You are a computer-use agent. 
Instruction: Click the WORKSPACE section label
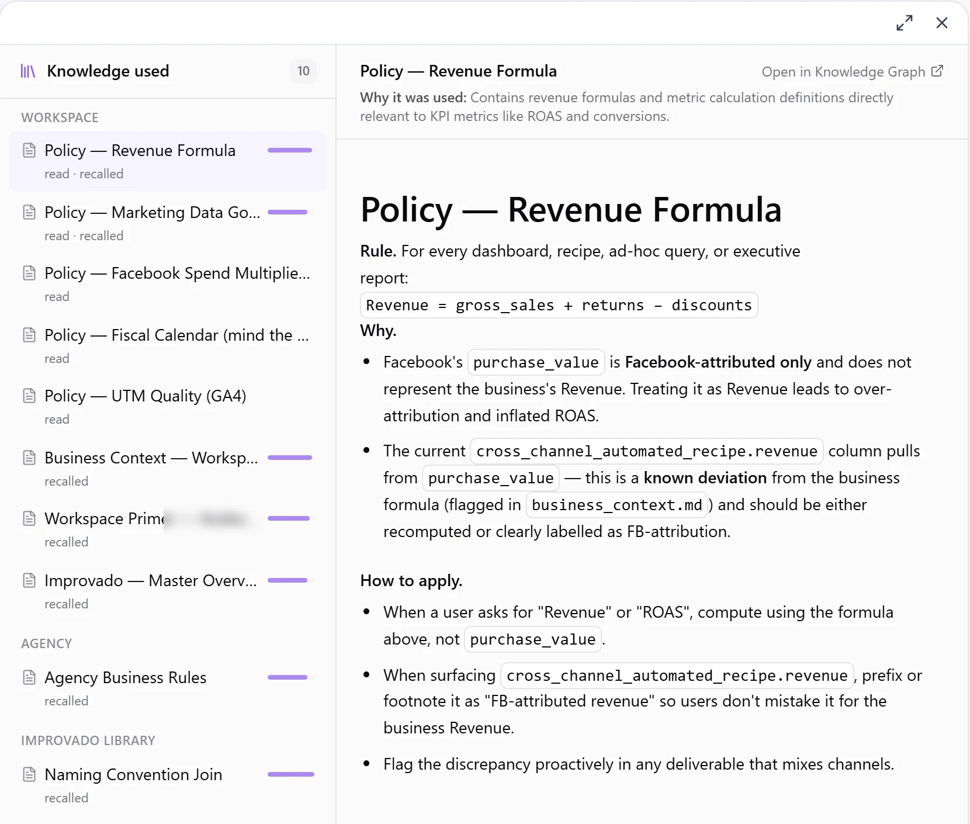(60, 117)
